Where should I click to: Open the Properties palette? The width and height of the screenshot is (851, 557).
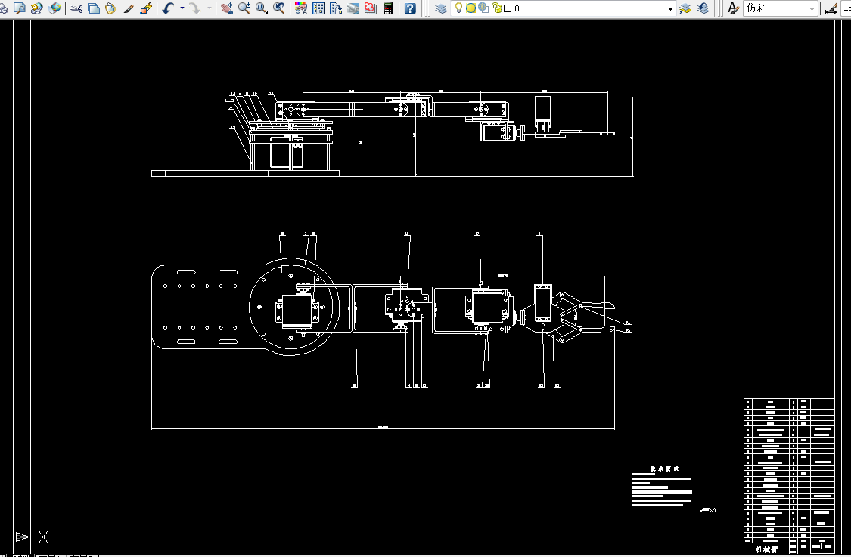tap(301, 8)
